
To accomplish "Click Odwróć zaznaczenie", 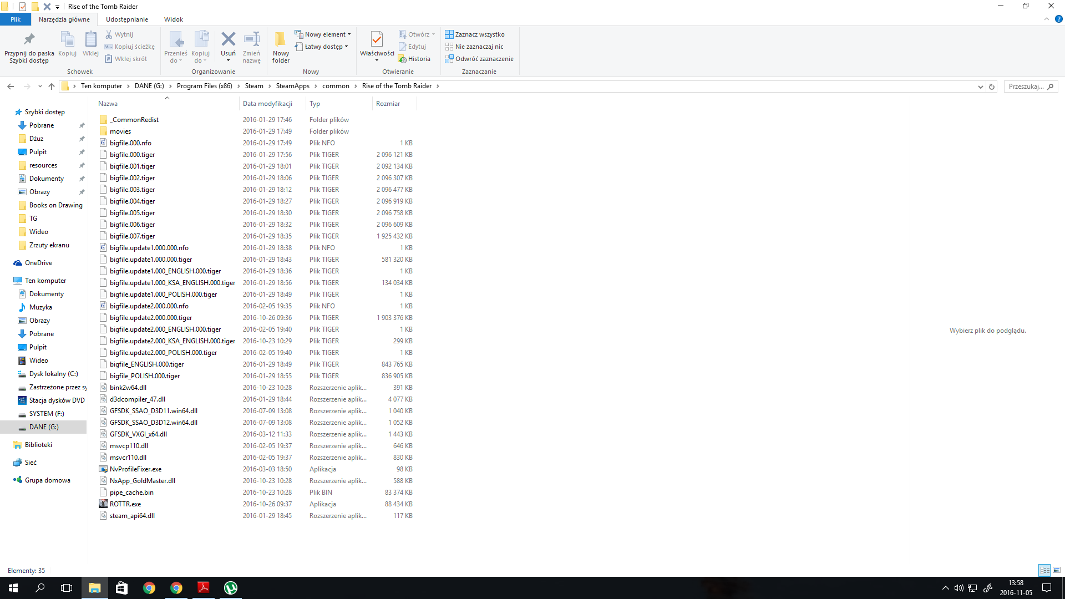I will (479, 59).
